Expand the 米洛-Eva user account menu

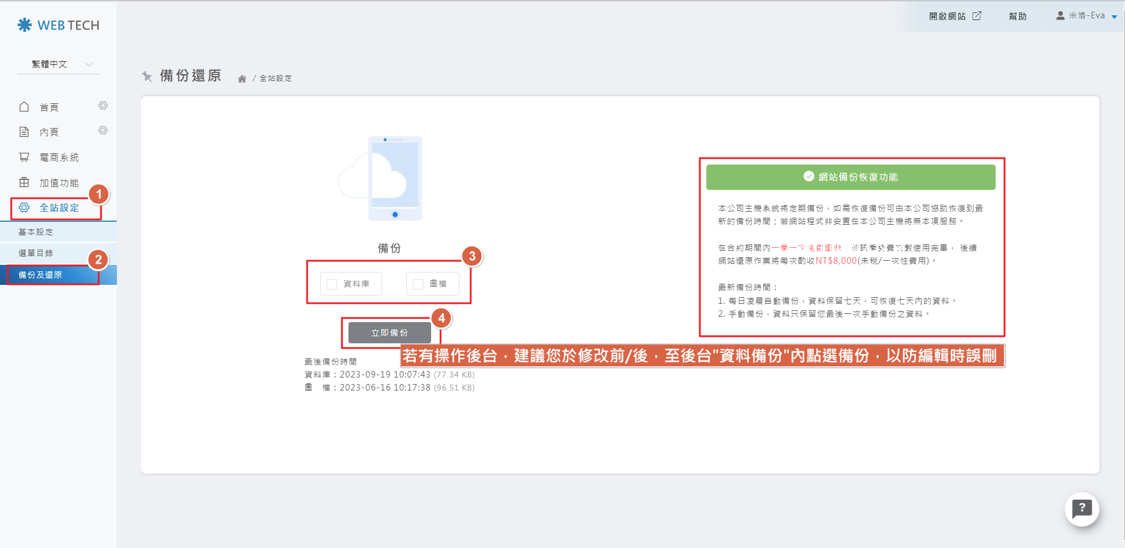1086,16
